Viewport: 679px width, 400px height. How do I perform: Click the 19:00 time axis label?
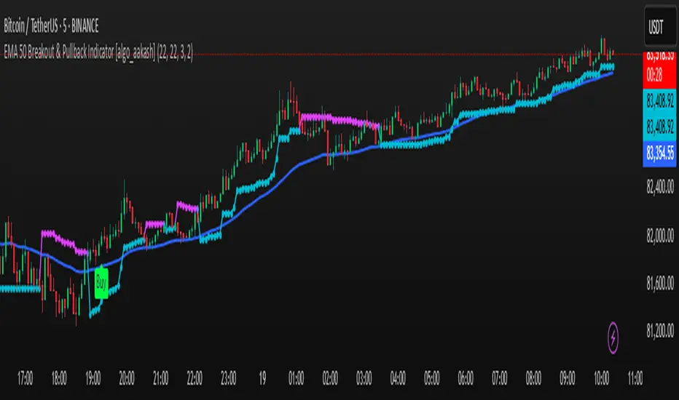tap(93, 378)
